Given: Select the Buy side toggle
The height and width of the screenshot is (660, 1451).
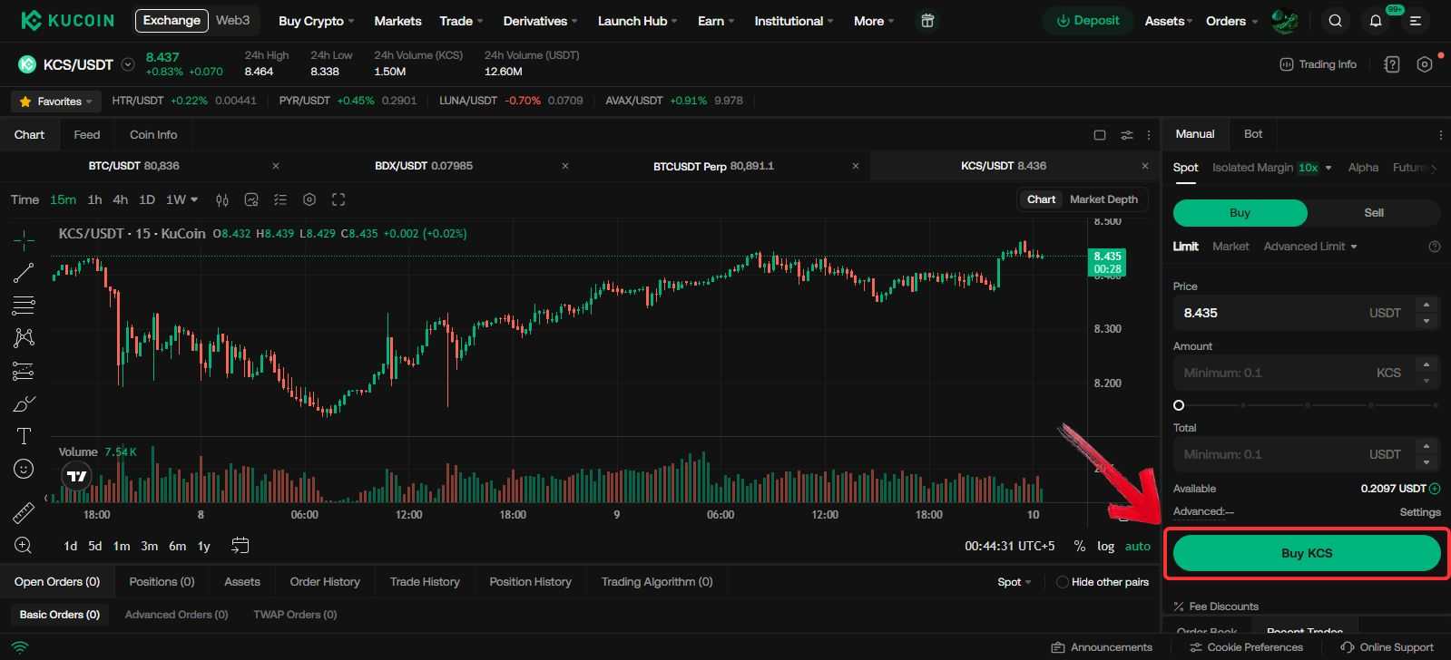Looking at the screenshot, I should coord(1240,213).
